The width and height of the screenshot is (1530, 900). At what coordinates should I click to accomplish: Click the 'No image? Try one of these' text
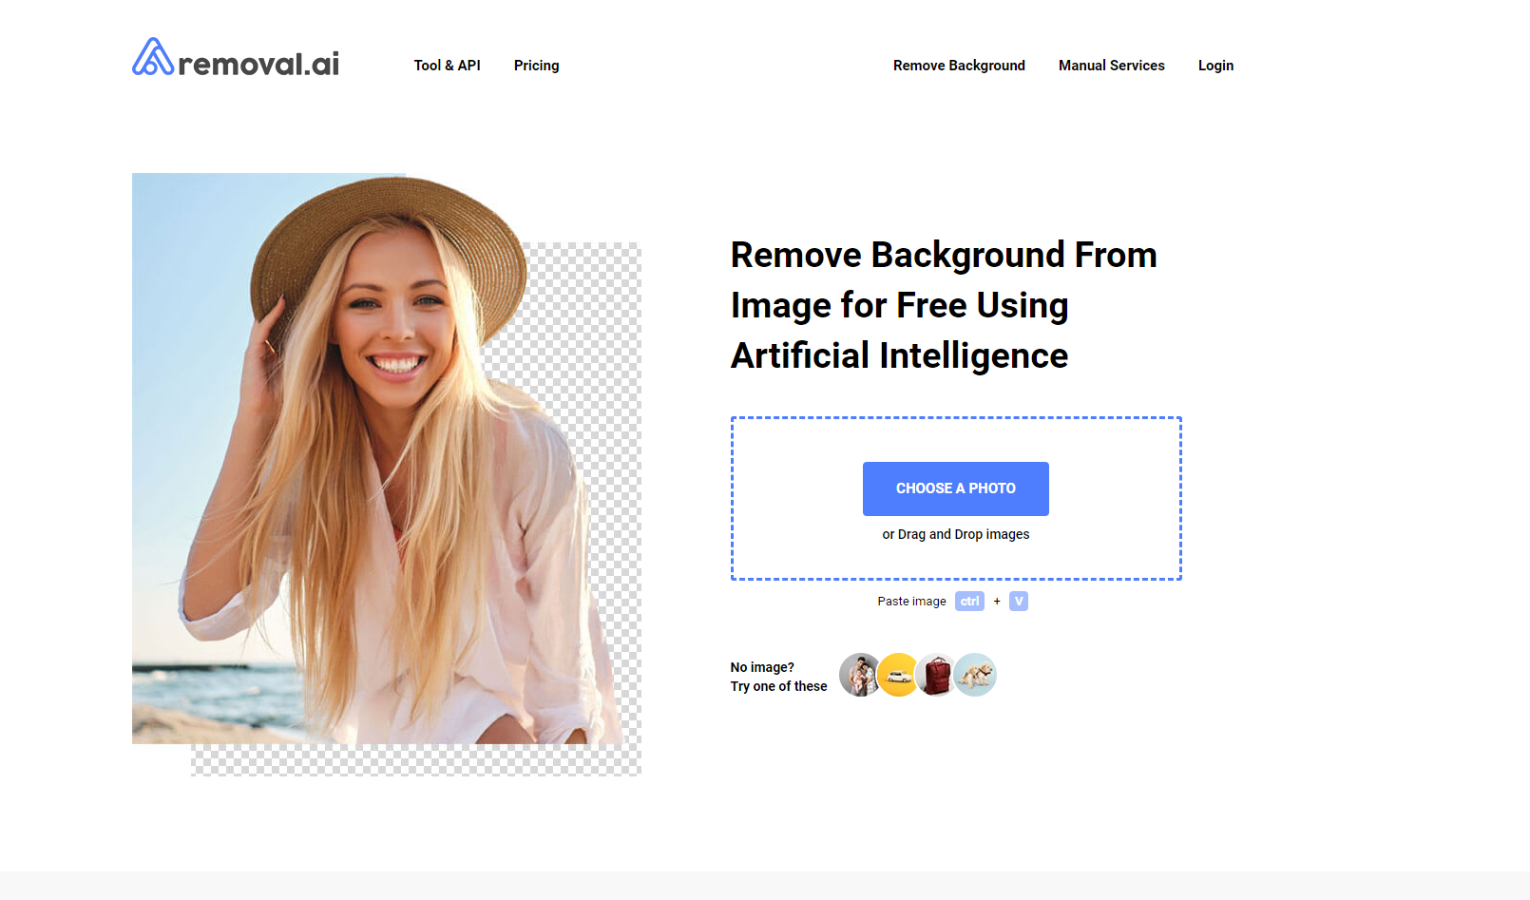pyautogui.click(x=778, y=677)
